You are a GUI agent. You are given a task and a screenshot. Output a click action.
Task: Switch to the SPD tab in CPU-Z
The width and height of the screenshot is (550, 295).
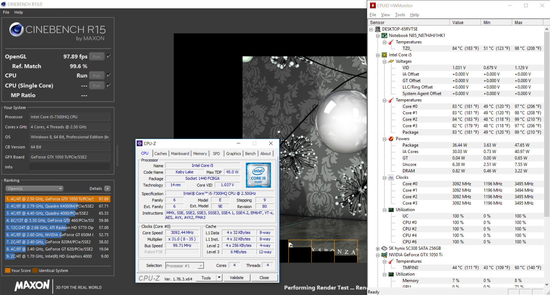pyautogui.click(x=216, y=154)
